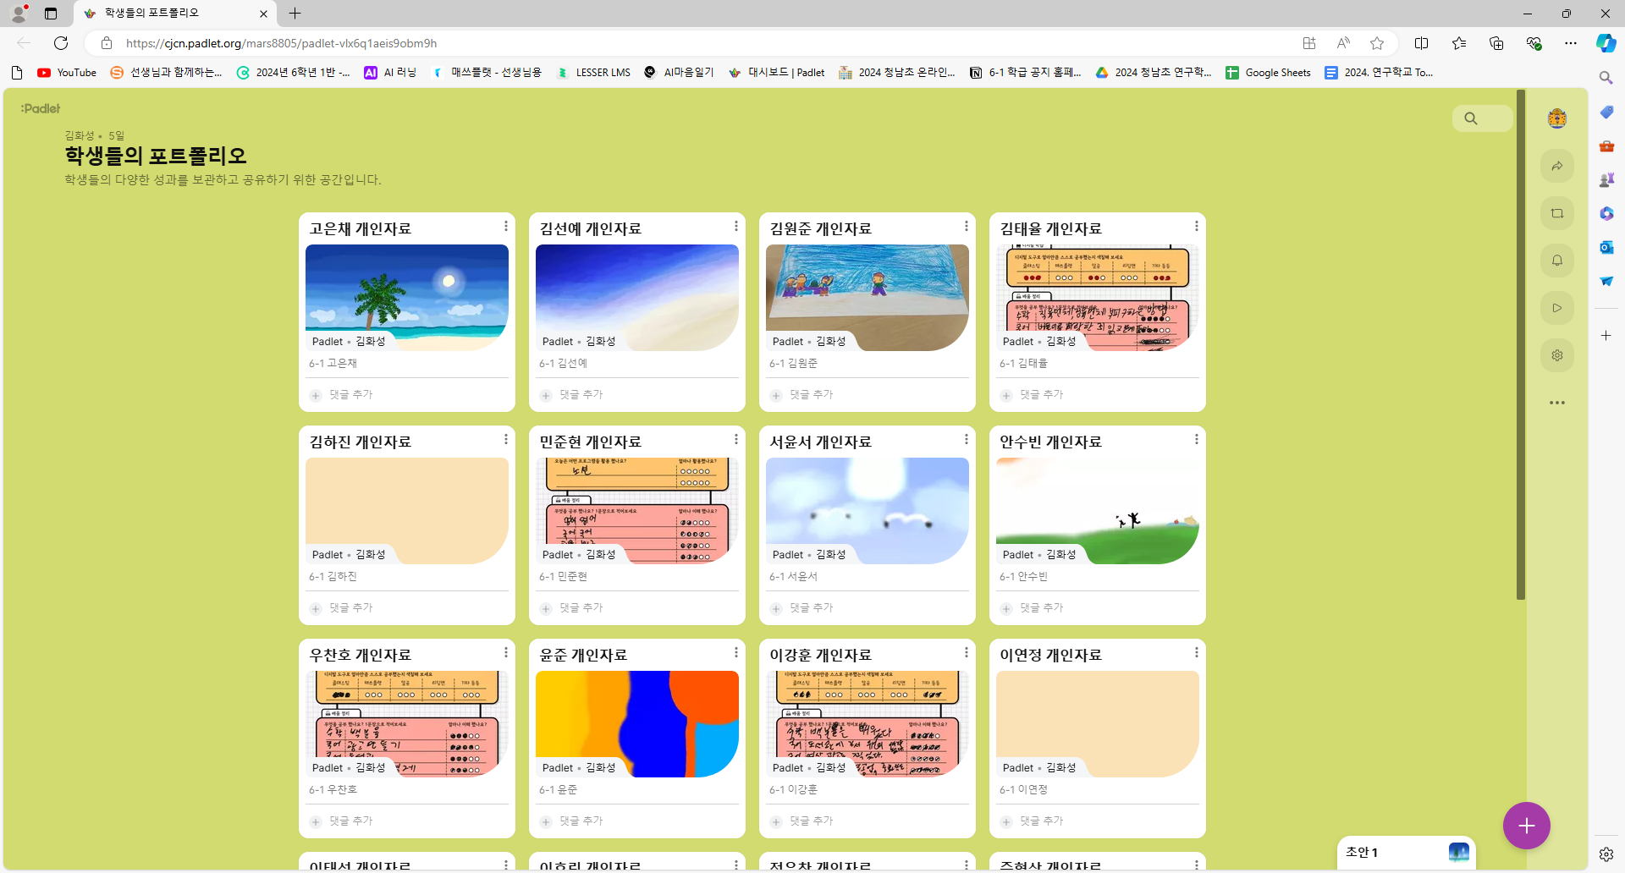This screenshot has height=873, width=1625.
Task: Open the Google Sheets bookmark
Action: (x=1268, y=73)
